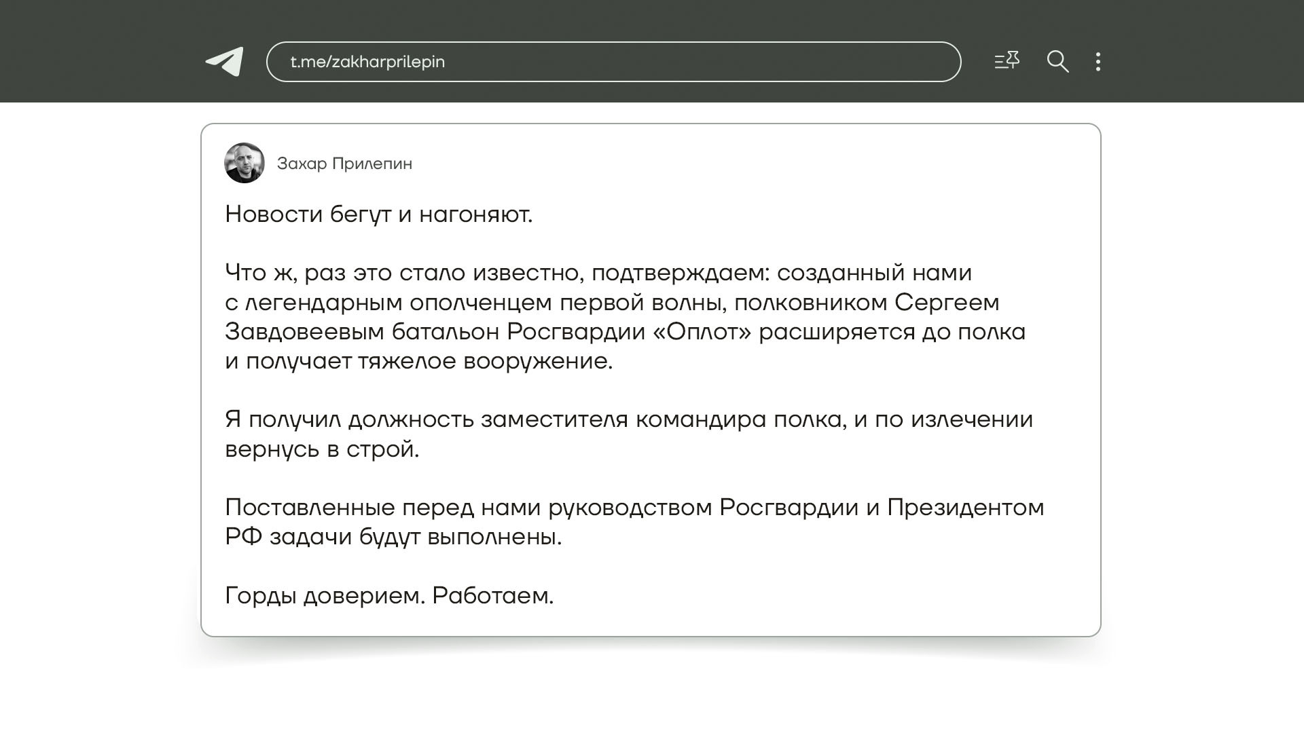Click the Telegram paper plane logo
The width and height of the screenshot is (1304, 733).
tap(225, 62)
